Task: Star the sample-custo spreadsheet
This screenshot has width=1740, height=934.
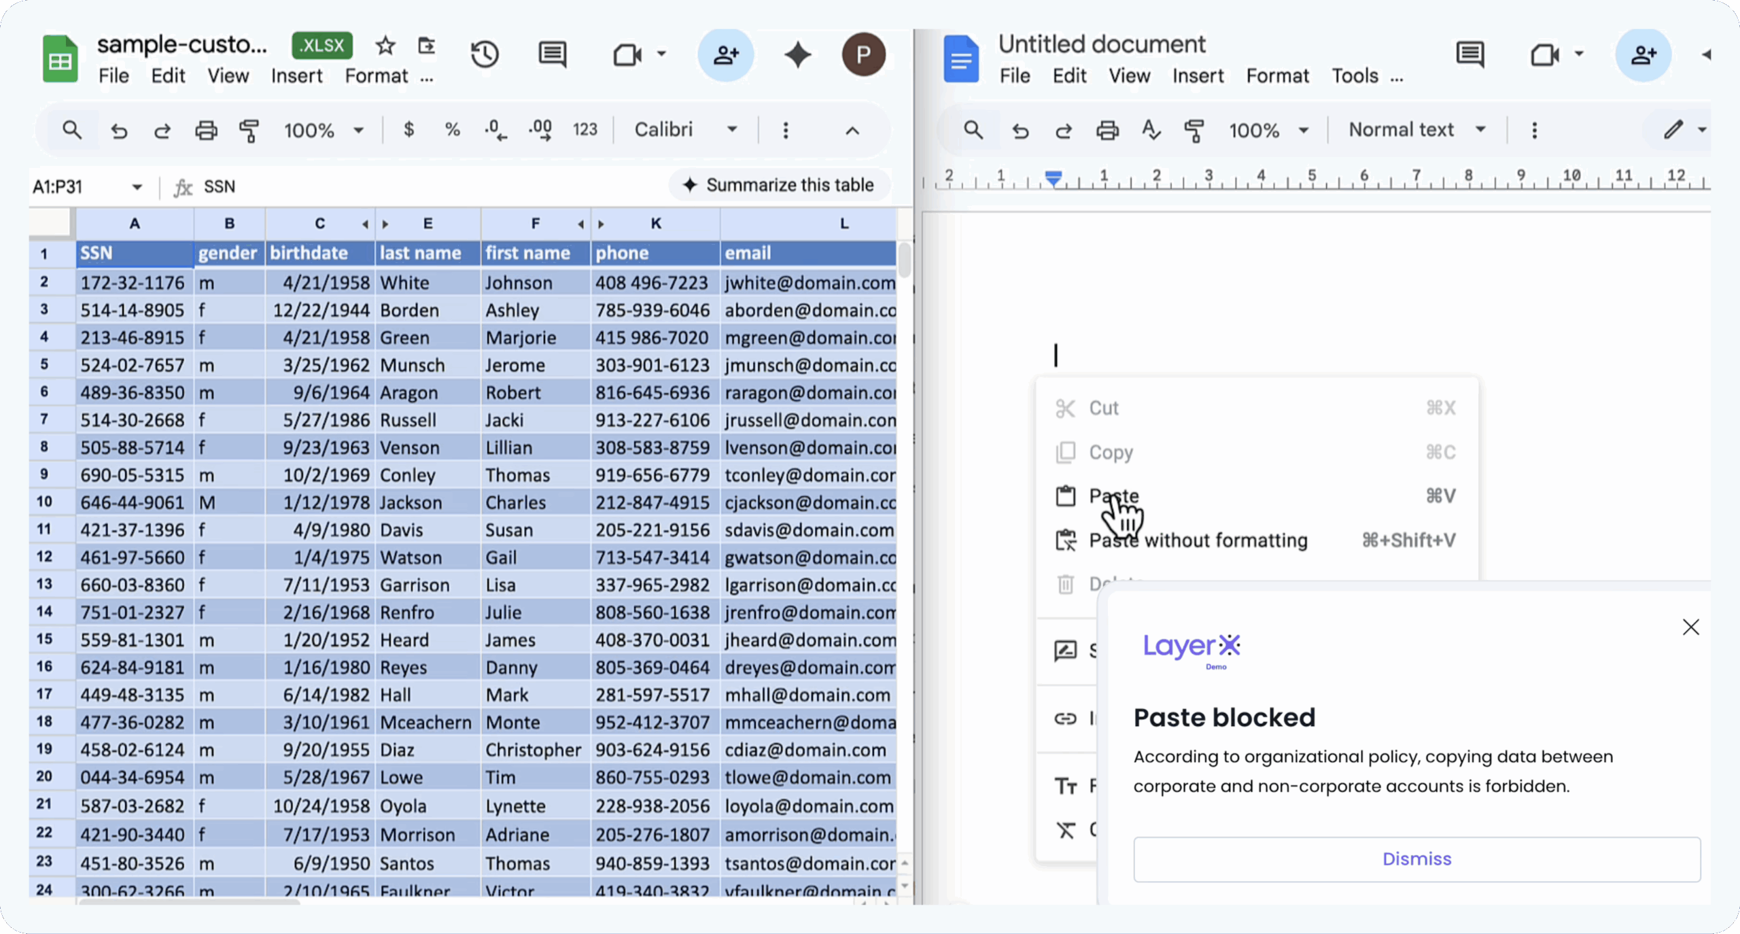Action: click(x=385, y=46)
